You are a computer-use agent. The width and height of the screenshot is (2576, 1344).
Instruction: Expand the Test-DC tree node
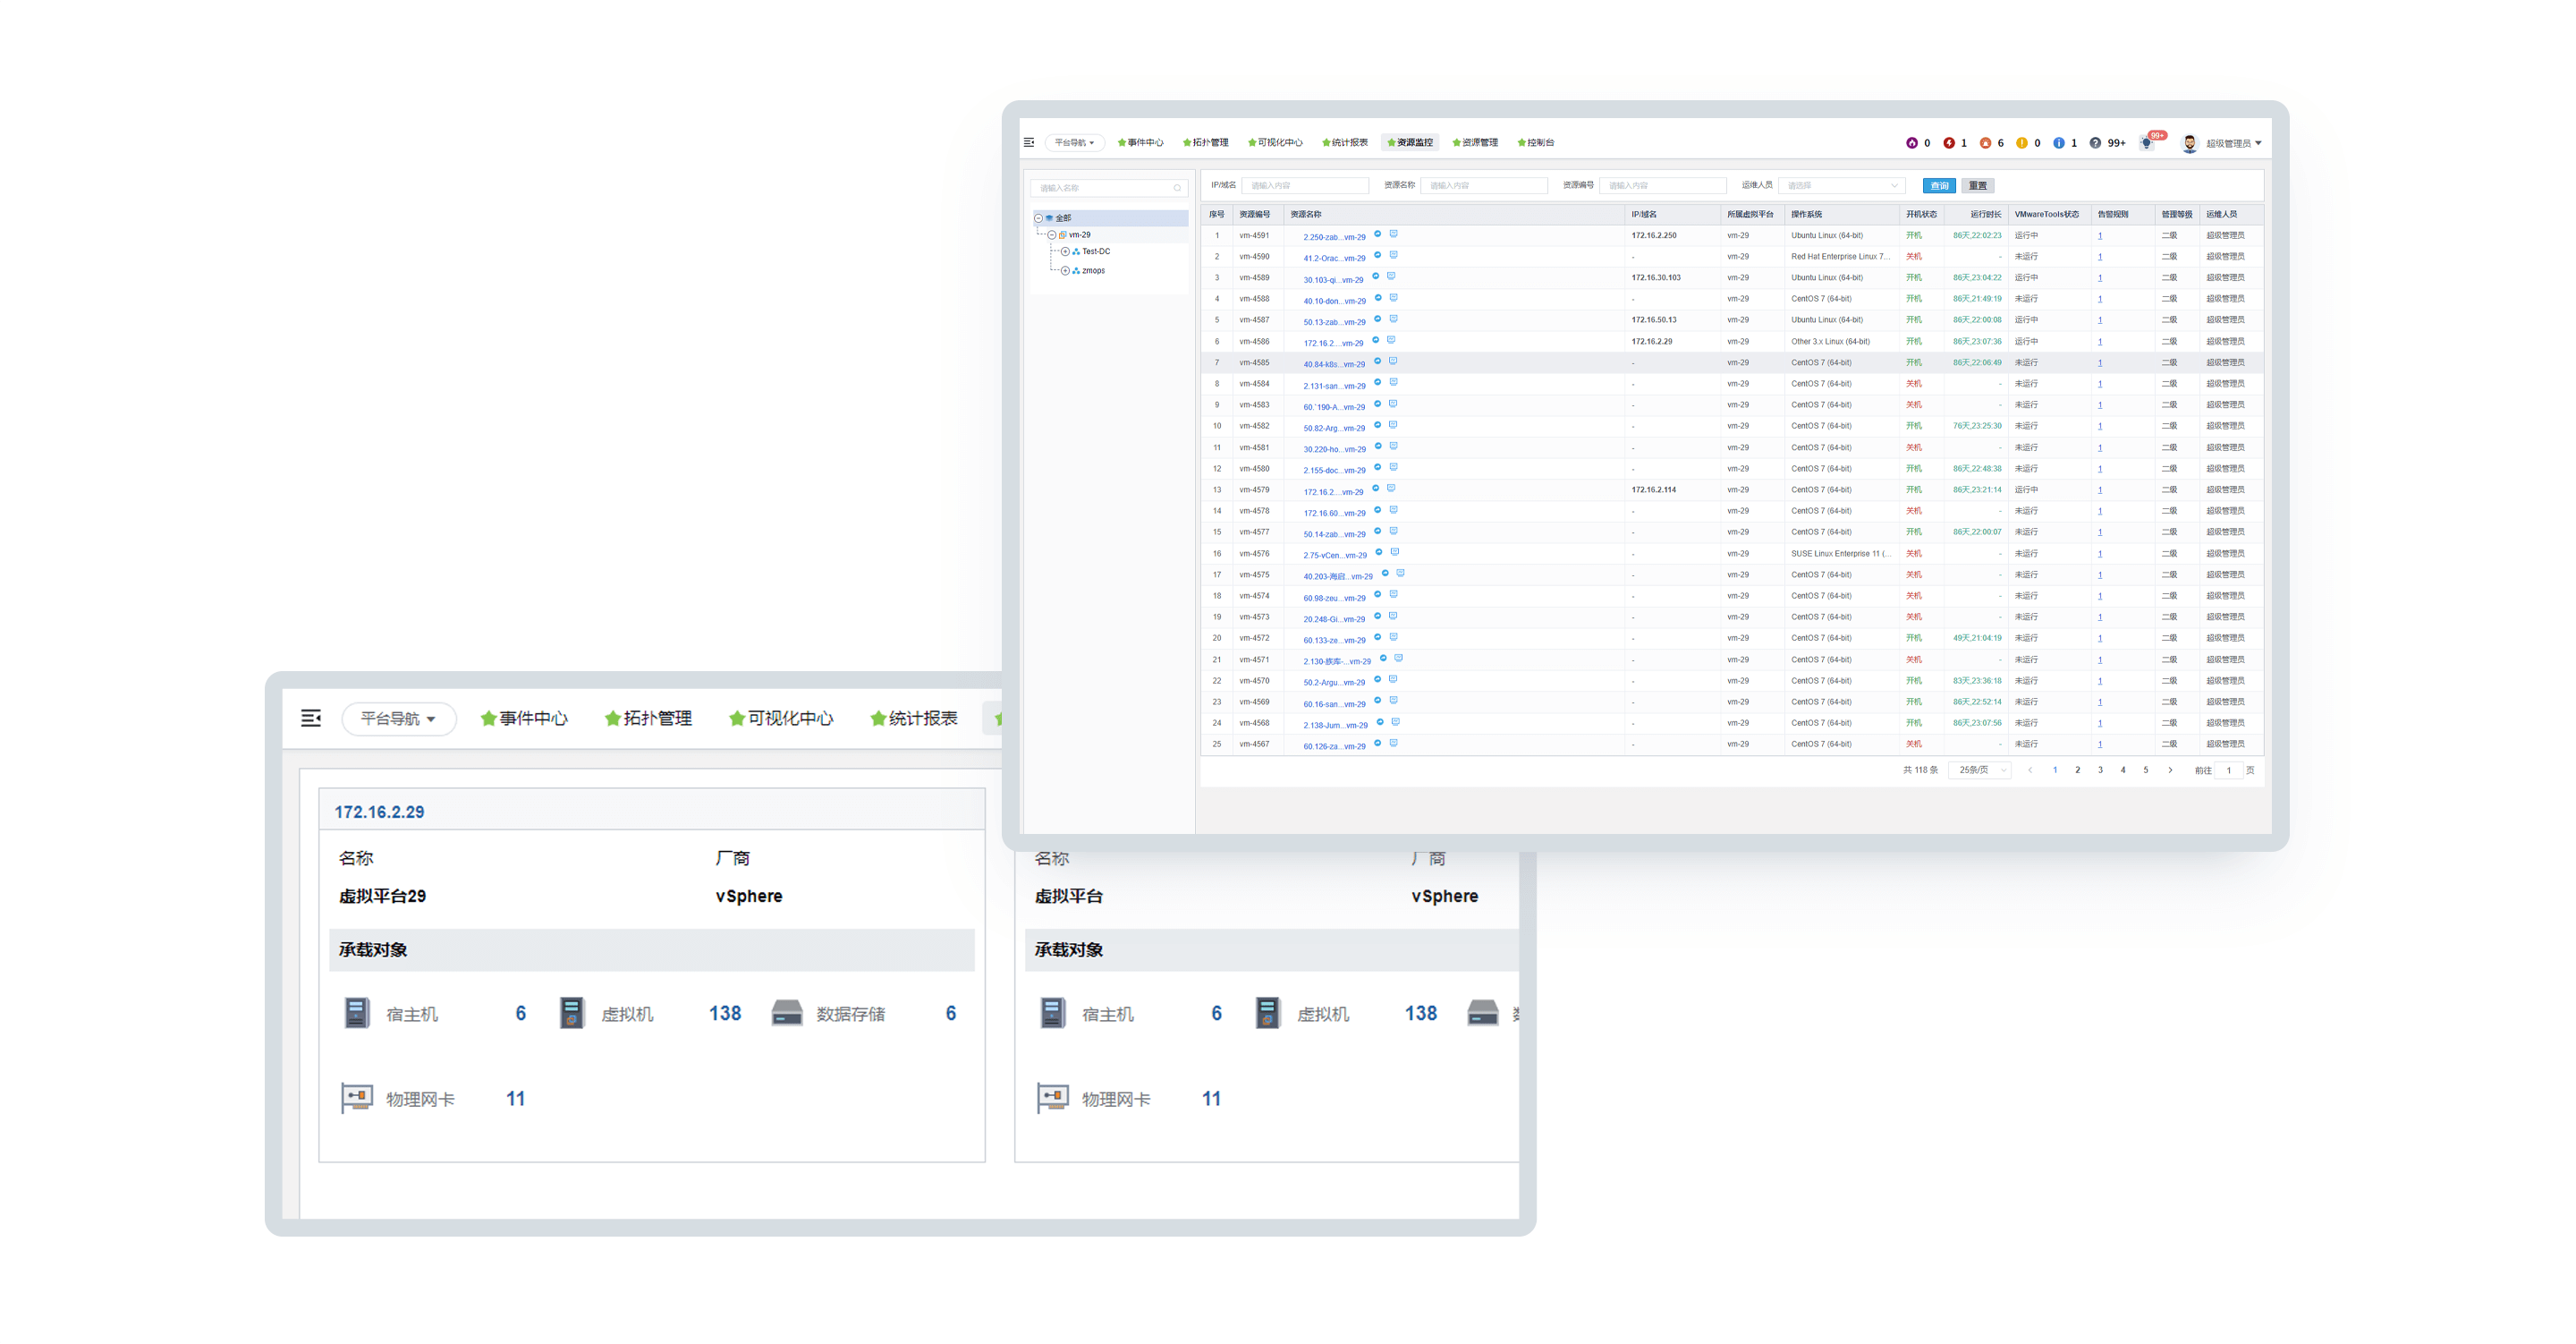coord(1065,252)
